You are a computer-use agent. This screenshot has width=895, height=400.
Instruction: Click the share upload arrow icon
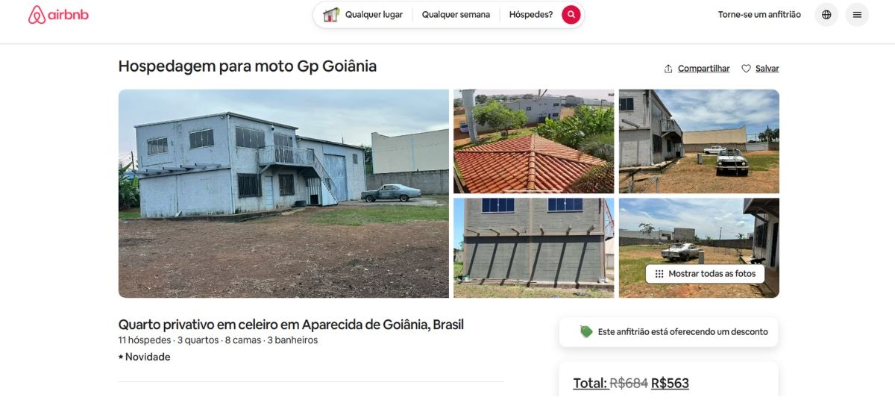[x=668, y=69]
